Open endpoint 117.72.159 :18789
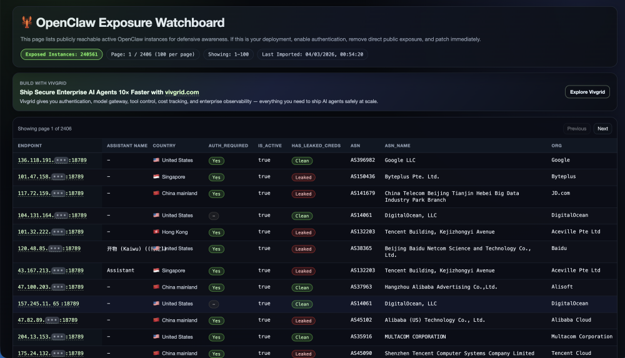The image size is (625, 358). pyautogui.click(x=51, y=193)
